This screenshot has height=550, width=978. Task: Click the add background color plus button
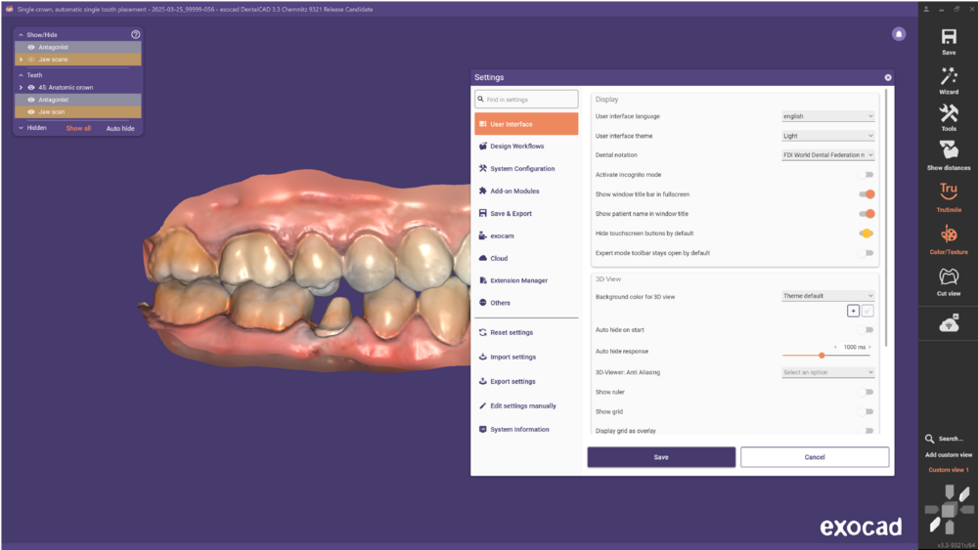[x=853, y=311]
